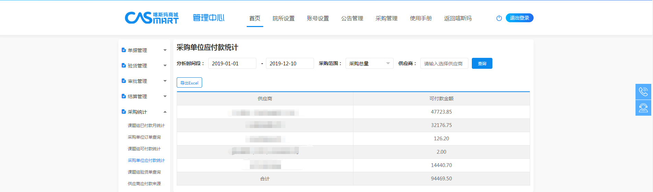Viewport: 653px width, 192px height.
Task: Click the 供应商 input field
Action: pyautogui.click(x=444, y=63)
